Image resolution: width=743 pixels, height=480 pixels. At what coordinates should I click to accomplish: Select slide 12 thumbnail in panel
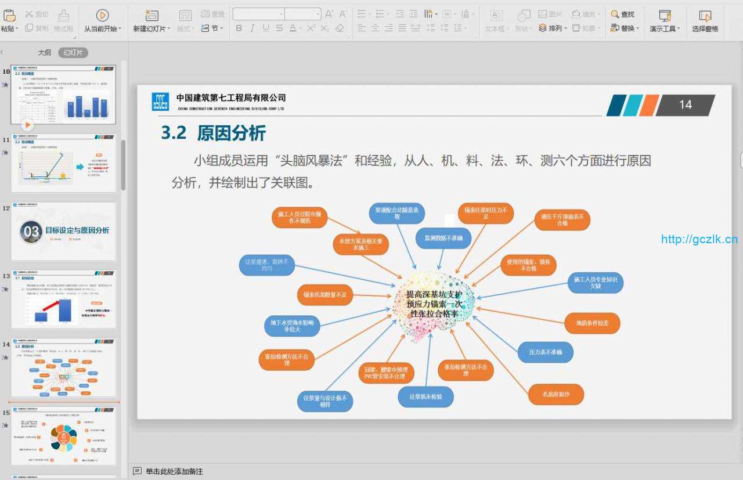coord(63,231)
